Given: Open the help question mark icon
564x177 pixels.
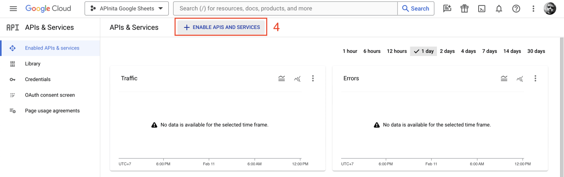Looking at the screenshot, I should [x=516, y=8].
